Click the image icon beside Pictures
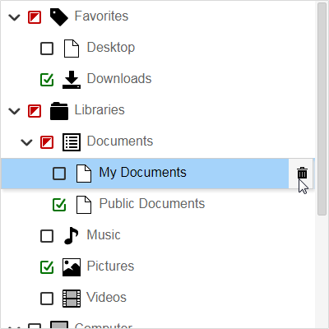Viewport: 329px width, 329px height. click(72, 267)
